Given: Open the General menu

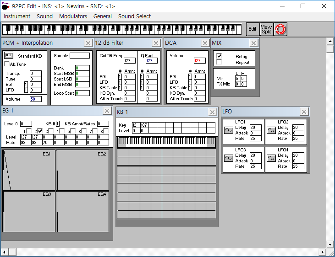Looking at the screenshot, I should click(103, 16).
